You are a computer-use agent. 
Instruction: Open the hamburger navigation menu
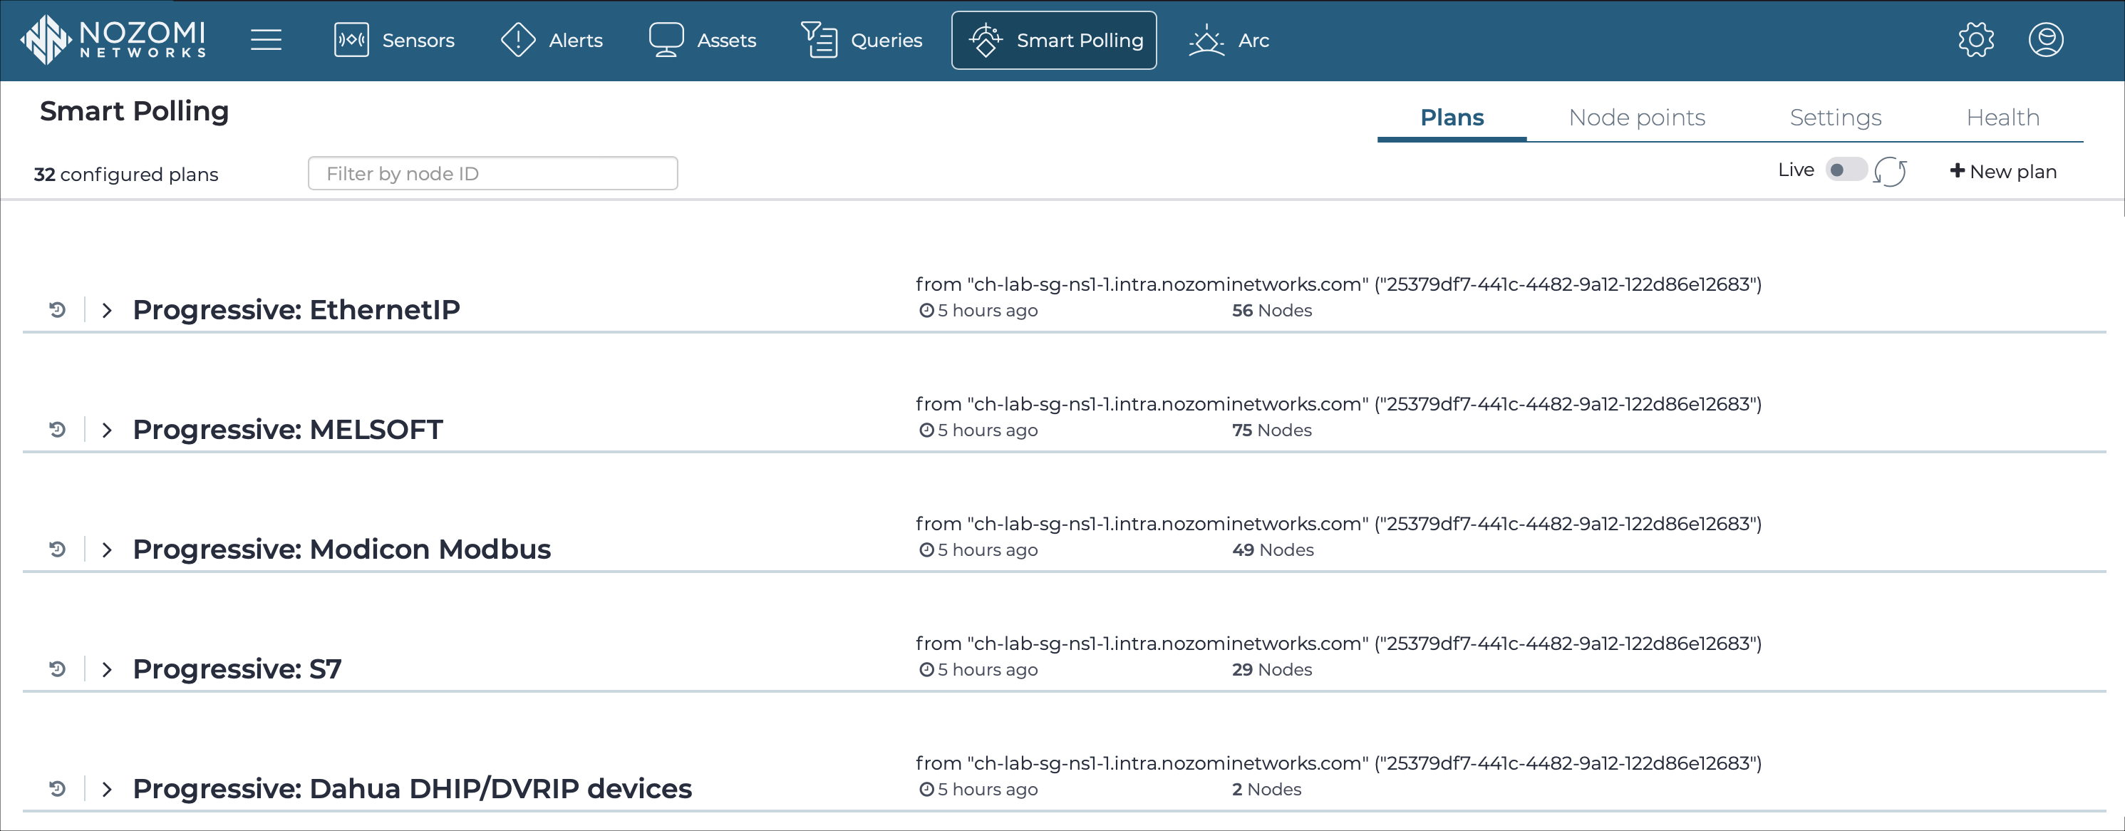pyautogui.click(x=266, y=40)
